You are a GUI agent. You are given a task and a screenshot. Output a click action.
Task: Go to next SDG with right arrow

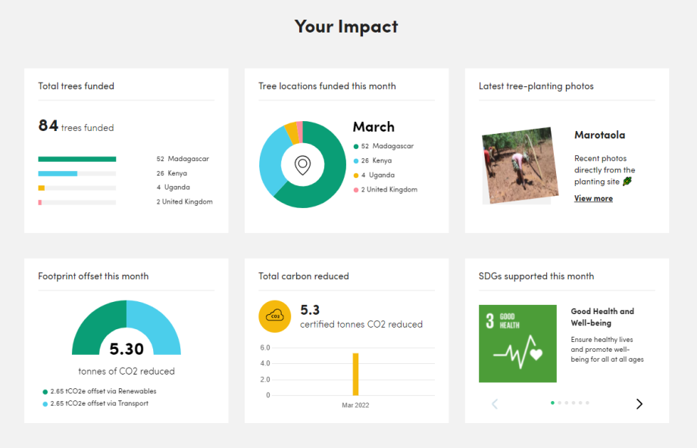click(x=639, y=404)
